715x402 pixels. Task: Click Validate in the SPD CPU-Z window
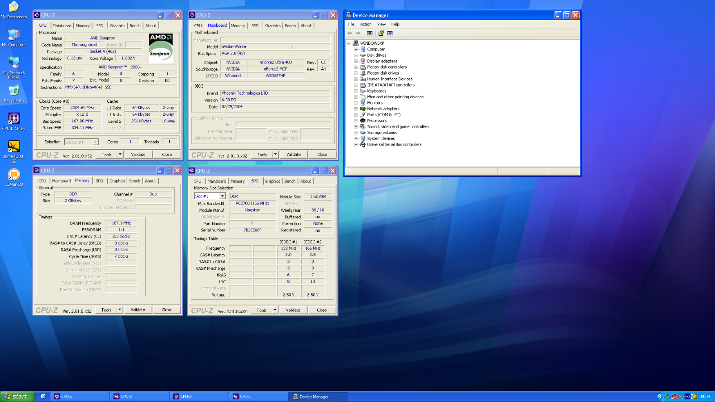point(293,310)
